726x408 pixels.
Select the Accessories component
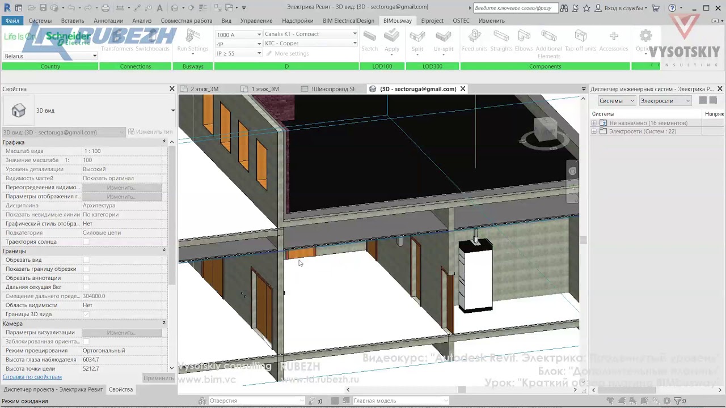[x=614, y=41]
